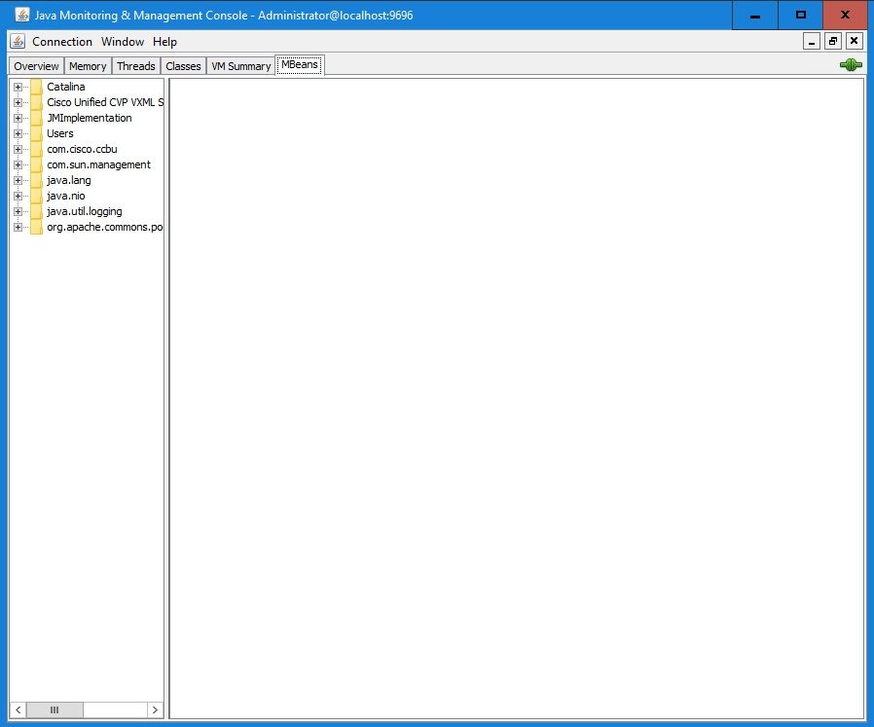Click the green connection status icon
Screen dimensions: 874x727
pyautogui.click(x=851, y=65)
